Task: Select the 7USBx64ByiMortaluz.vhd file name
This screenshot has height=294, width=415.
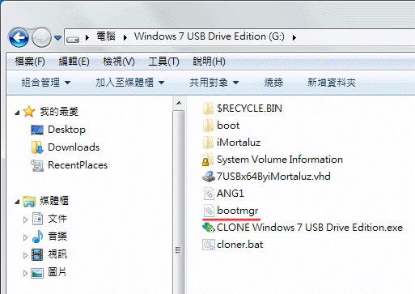Action: point(273,177)
